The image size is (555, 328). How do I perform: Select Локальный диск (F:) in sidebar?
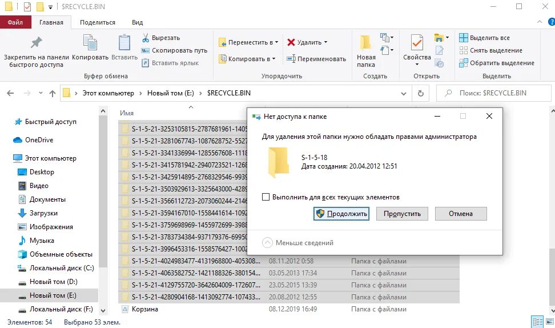point(55,309)
